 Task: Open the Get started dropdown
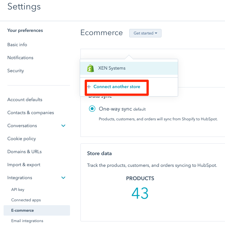tap(145, 33)
